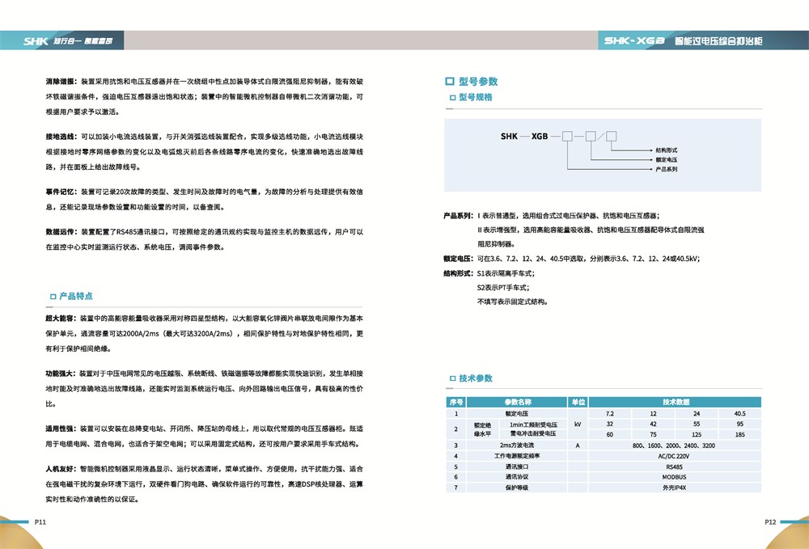Click the 超大能容 paragraph label
809x549 pixels.
[x=61, y=319]
